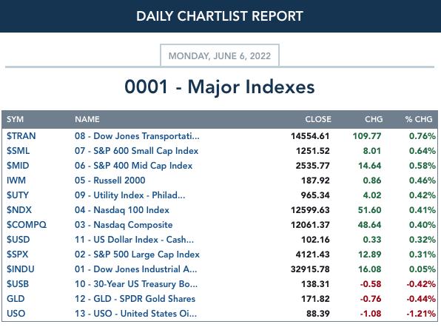The height and width of the screenshot is (327, 441).
Task: Click 10 - 30-Year US Treasury link
Action: click(x=136, y=284)
